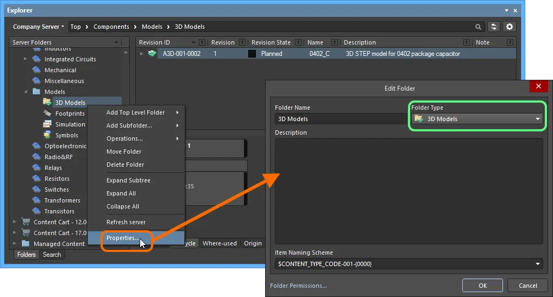Click the Radio&RF folder icon
Image resolution: width=553 pixels, height=297 pixels.
click(x=36, y=157)
